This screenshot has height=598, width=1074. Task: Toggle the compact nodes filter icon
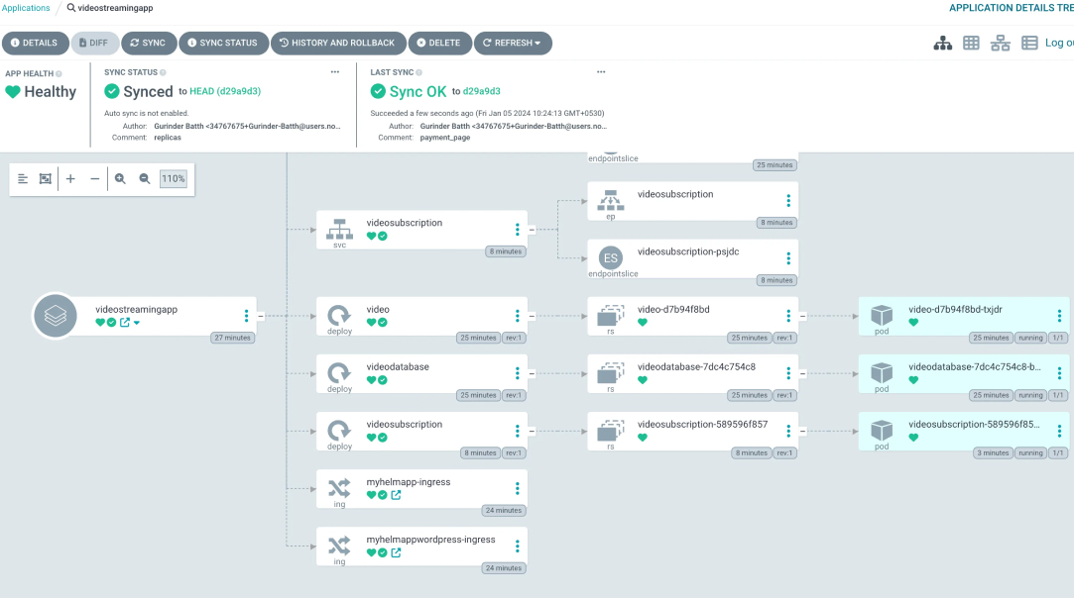(x=23, y=179)
